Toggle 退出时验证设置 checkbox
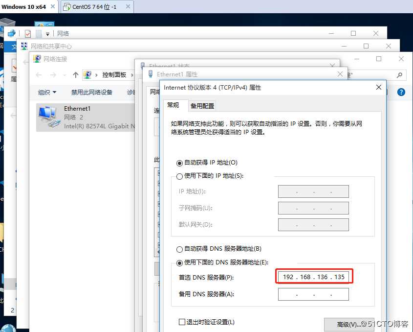 pos(182,322)
